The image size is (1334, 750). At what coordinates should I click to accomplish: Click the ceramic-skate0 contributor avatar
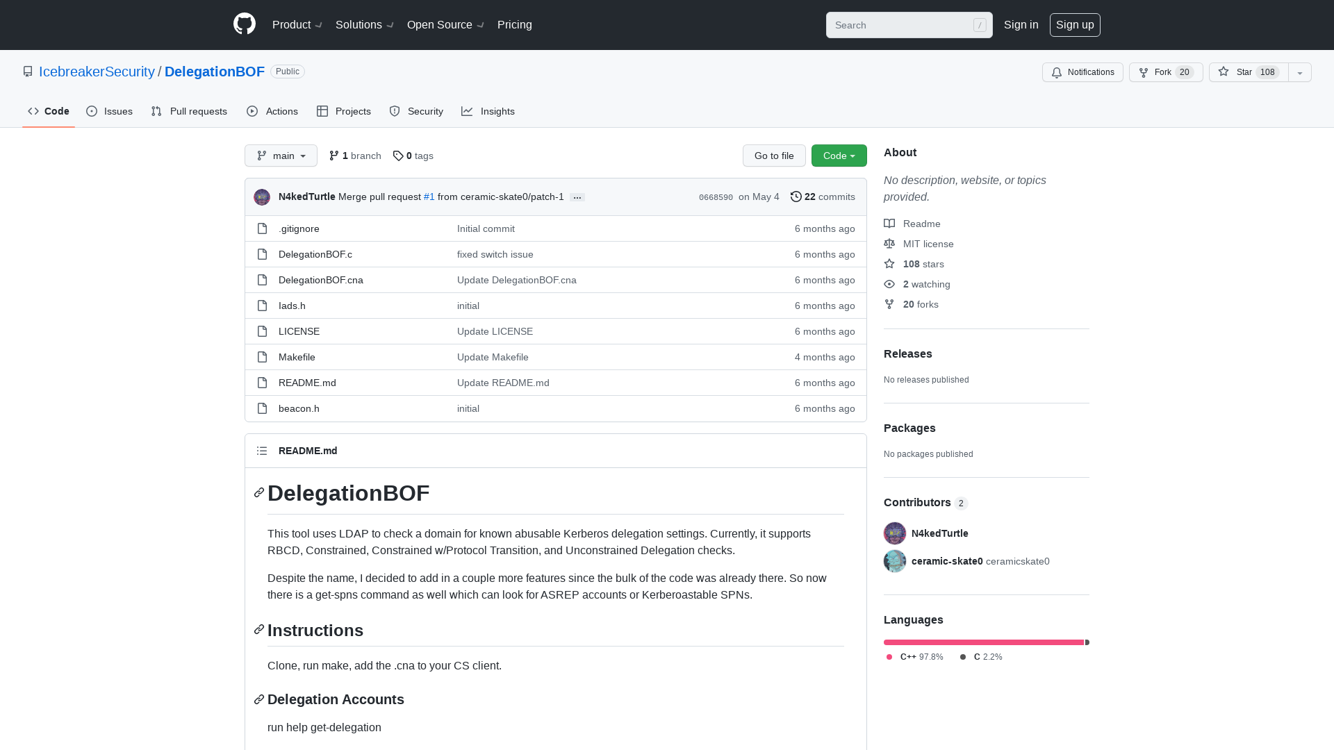click(895, 561)
